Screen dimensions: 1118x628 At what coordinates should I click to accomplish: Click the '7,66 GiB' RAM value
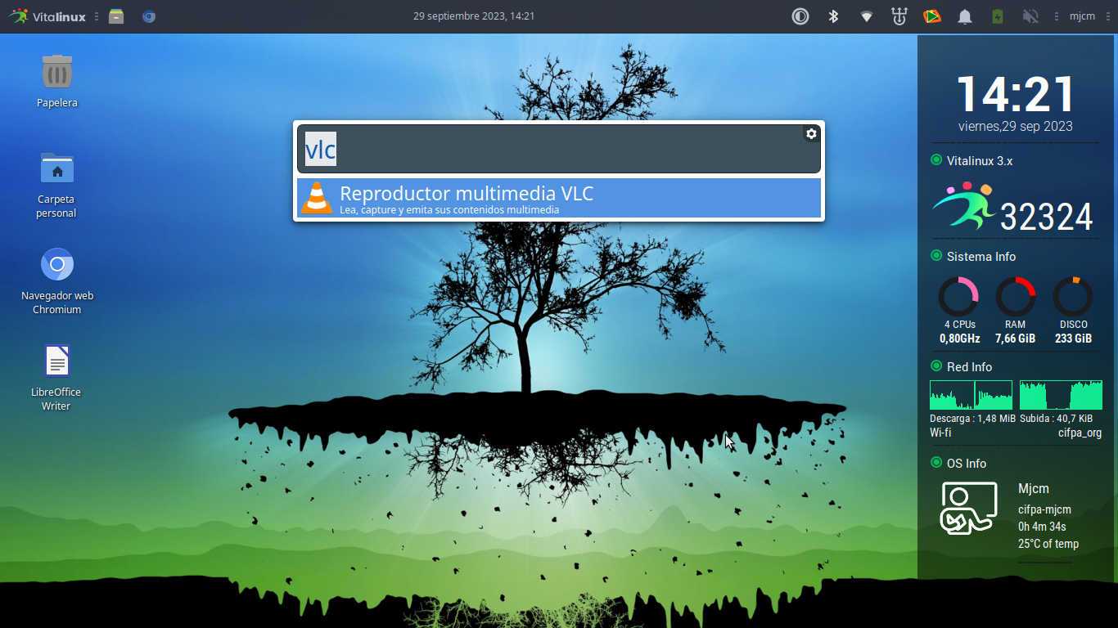pos(1015,339)
